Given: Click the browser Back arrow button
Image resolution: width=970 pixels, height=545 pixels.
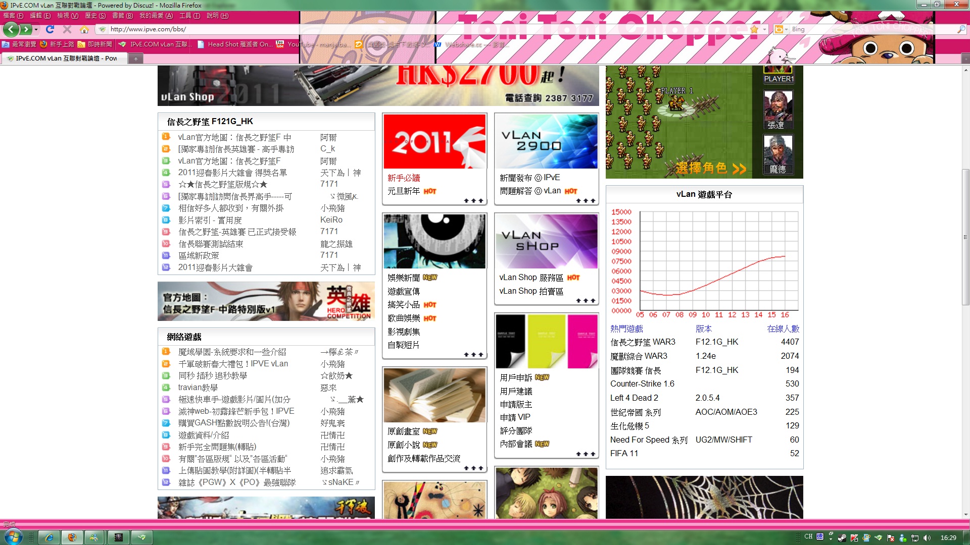Looking at the screenshot, I should (11, 29).
